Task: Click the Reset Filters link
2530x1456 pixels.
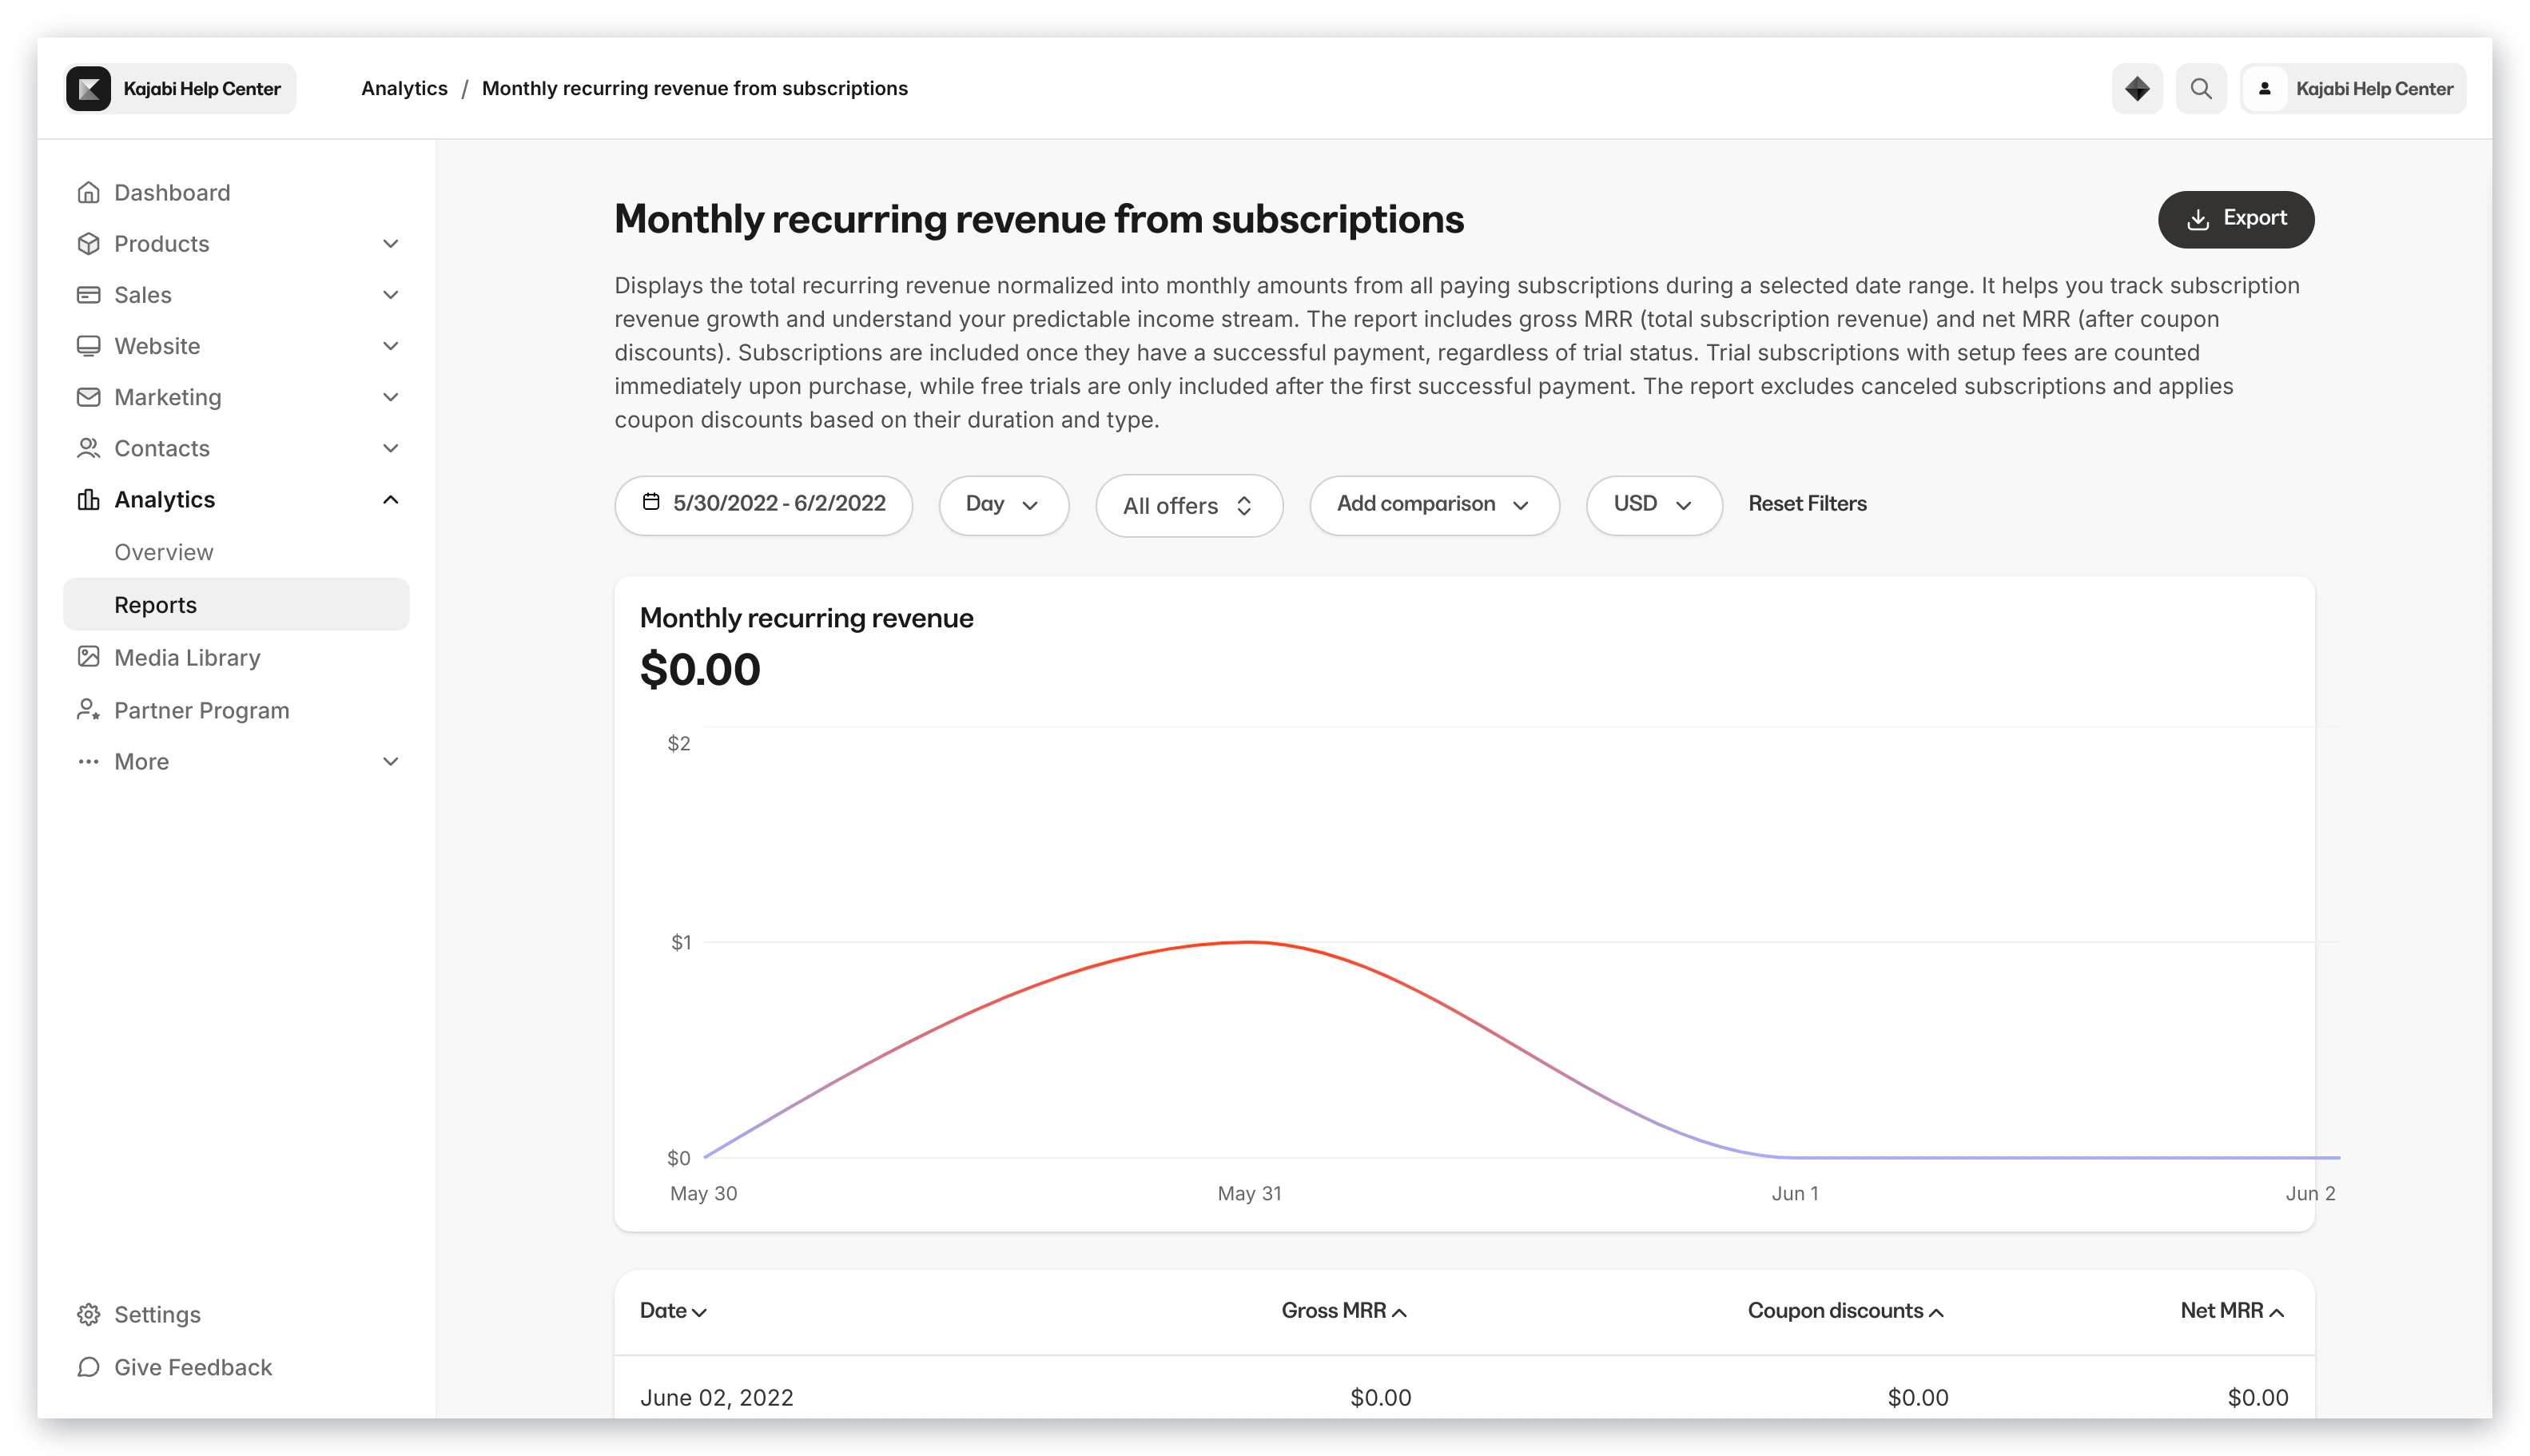Action: click(x=1807, y=503)
